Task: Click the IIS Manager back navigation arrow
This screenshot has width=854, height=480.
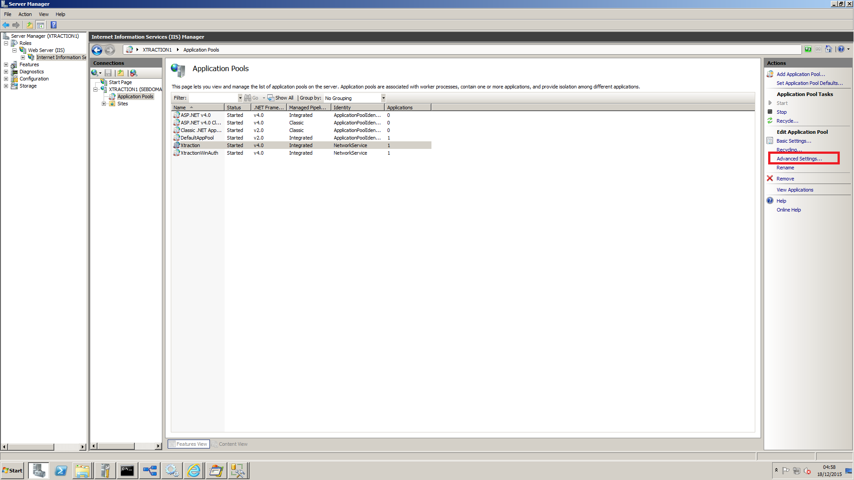Action: tap(97, 50)
